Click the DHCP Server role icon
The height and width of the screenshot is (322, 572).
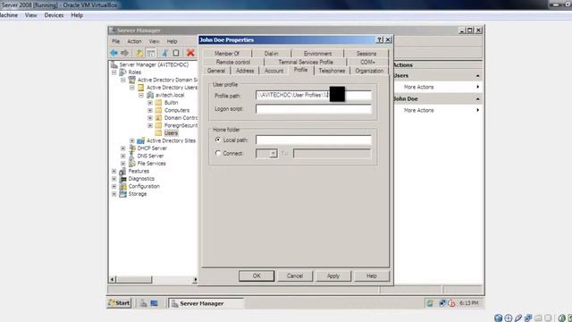[132, 148]
